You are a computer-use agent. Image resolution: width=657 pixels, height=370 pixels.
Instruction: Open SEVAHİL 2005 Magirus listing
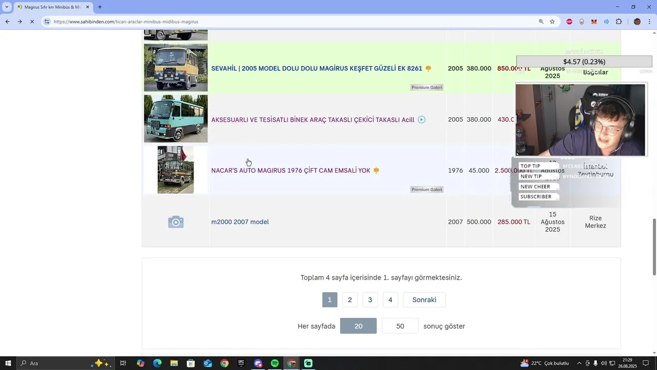(x=317, y=68)
